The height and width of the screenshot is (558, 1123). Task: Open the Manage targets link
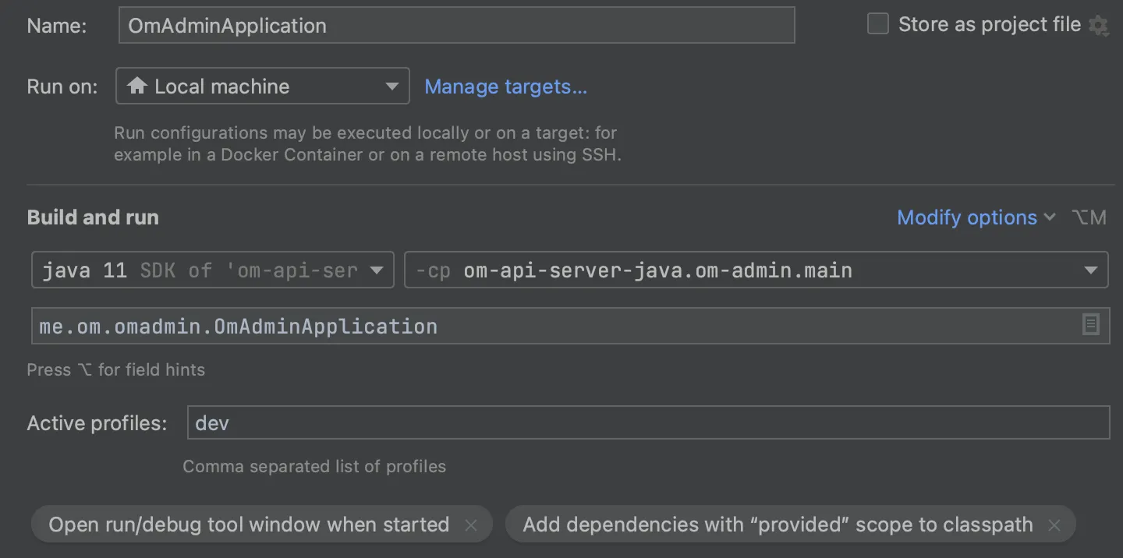[505, 87]
